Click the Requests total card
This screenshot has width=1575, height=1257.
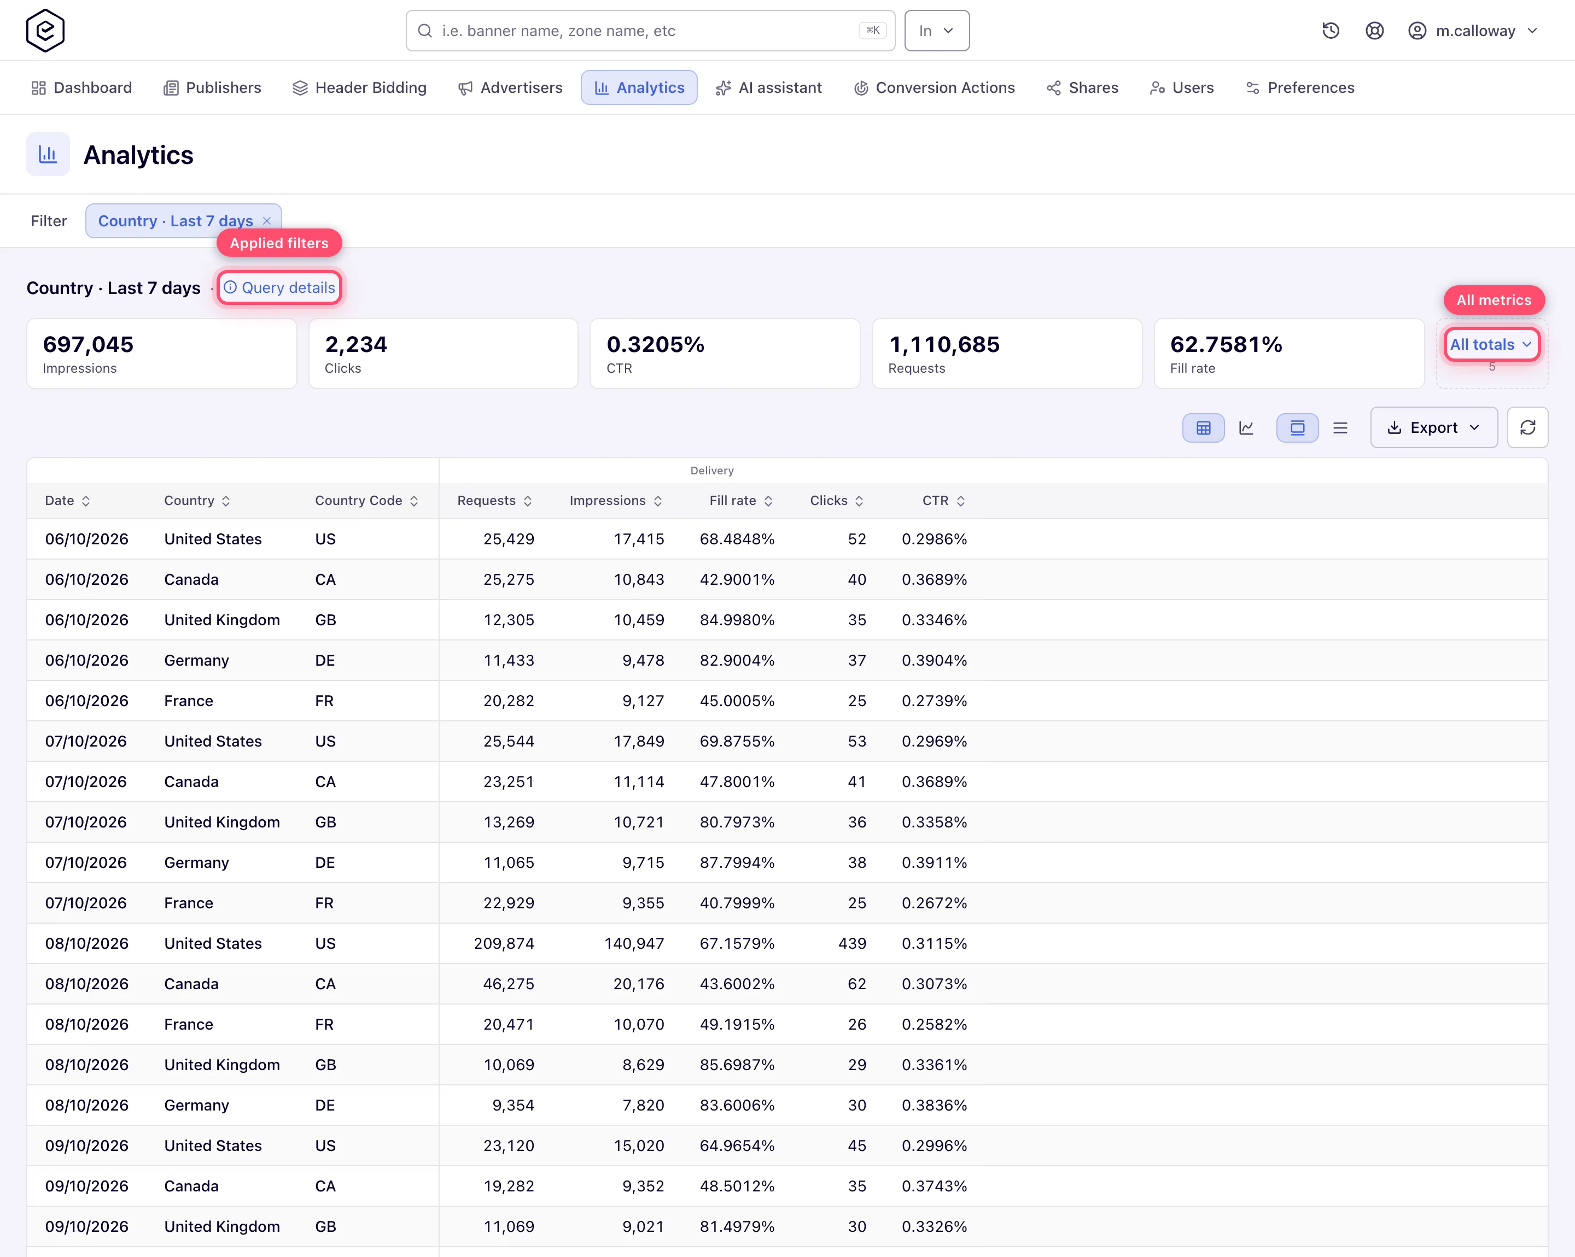coord(1007,353)
